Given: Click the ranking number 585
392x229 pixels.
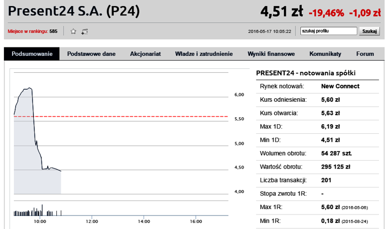Looking at the screenshot, I should (53, 31).
